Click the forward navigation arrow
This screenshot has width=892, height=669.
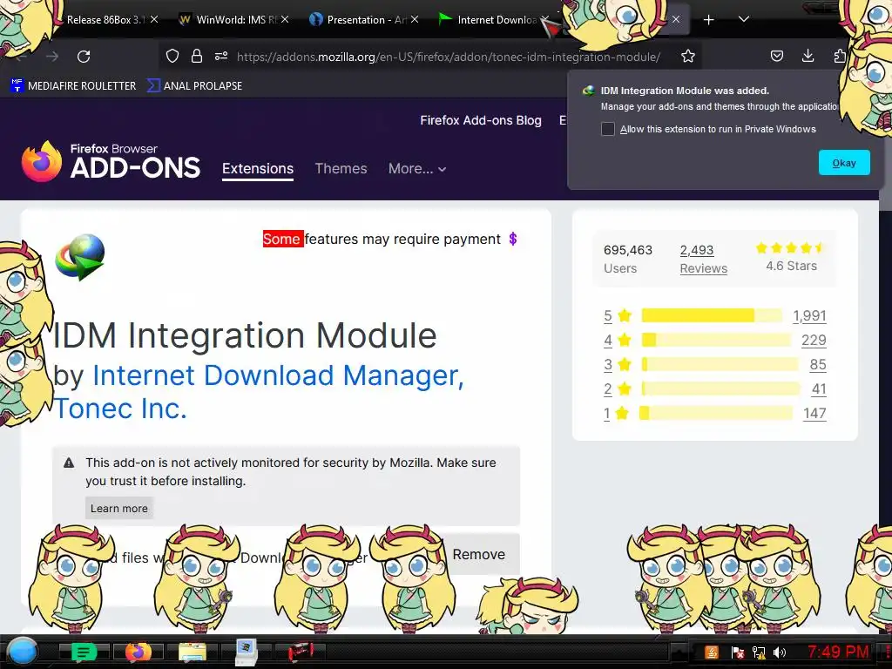click(52, 57)
